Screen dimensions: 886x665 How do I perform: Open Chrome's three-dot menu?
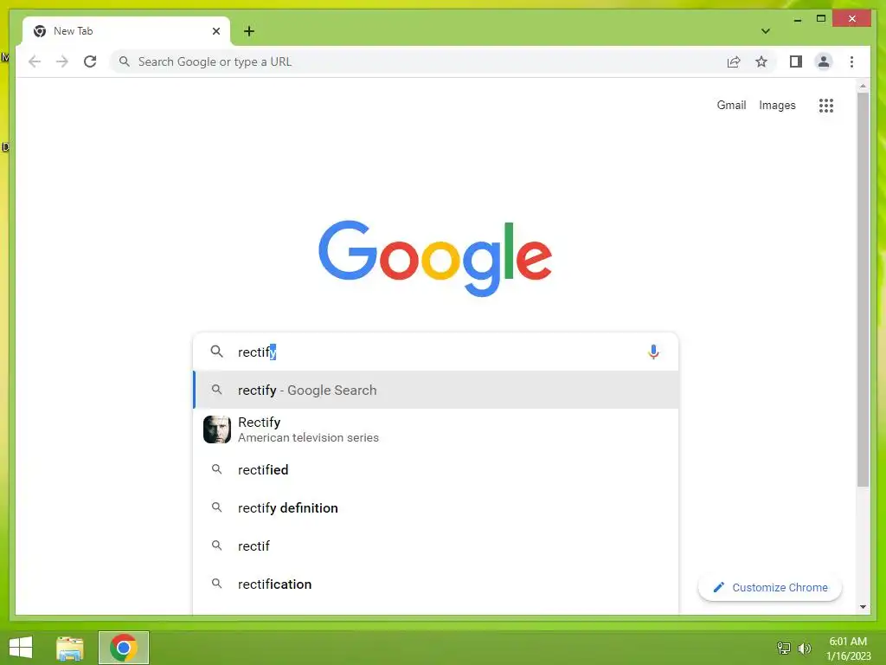851,61
